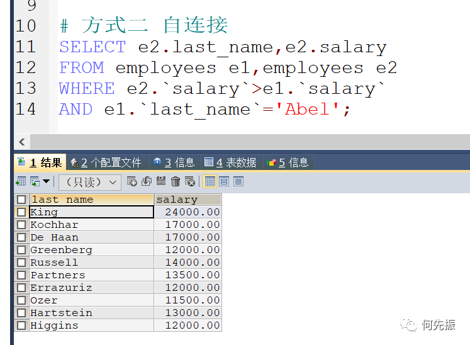Switch to text view mode
This screenshot has width=470, height=345.
coord(238,181)
